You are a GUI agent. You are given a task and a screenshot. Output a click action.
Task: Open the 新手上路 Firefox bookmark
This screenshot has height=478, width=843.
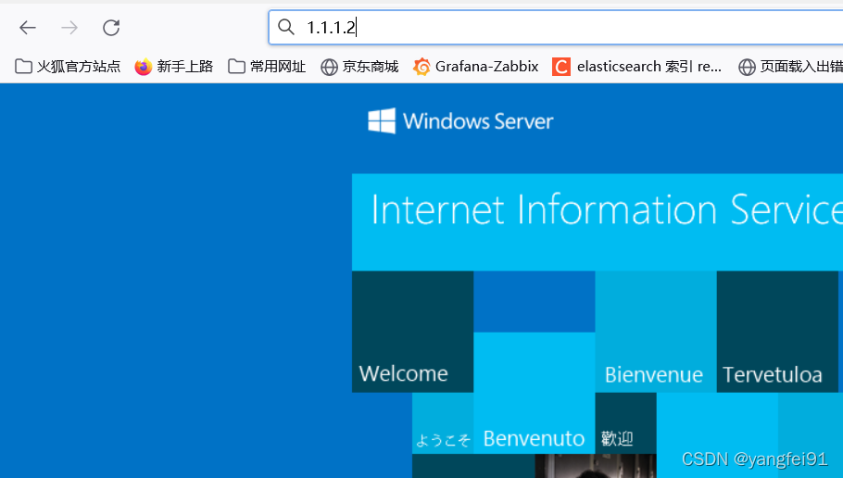pos(173,67)
